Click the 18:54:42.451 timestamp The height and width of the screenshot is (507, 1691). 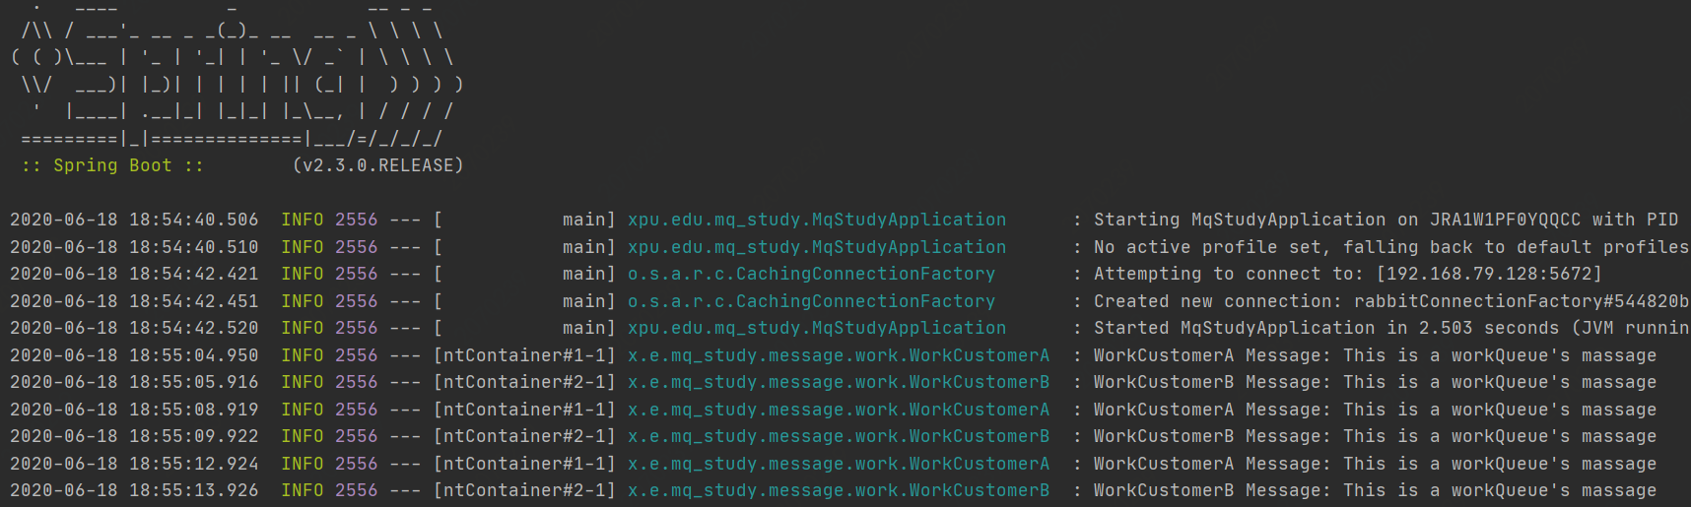[x=134, y=301]
